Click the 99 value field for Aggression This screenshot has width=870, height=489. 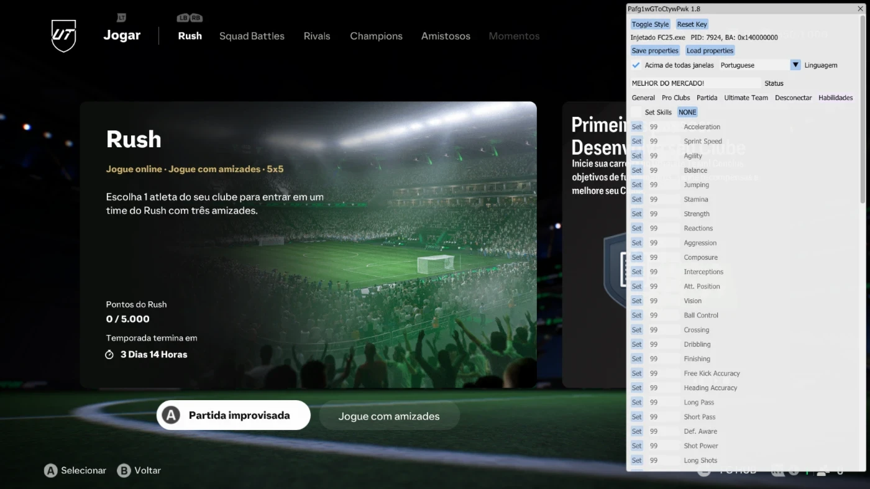click(x=664, y=243)
